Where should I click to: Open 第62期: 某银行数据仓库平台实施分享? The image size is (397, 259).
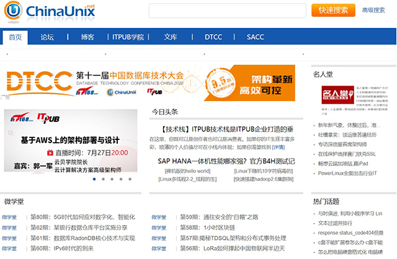click(x=79, y=227)
